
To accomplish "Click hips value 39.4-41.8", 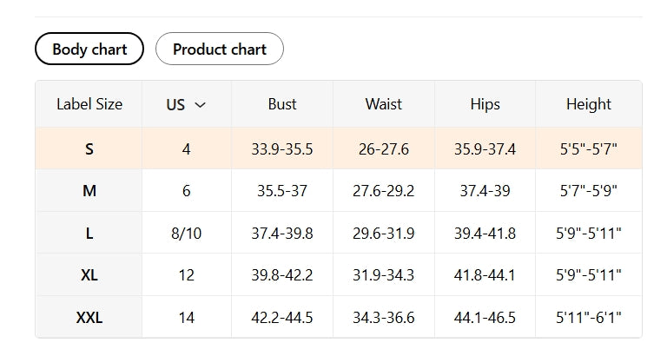I will click(x=485, y=233).
